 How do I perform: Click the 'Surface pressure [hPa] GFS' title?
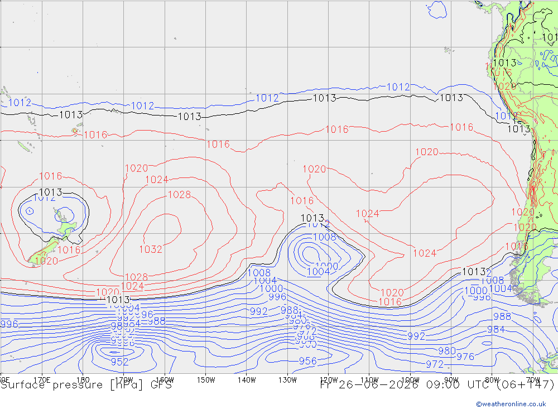pyautogui.click(x=86, y=385)
